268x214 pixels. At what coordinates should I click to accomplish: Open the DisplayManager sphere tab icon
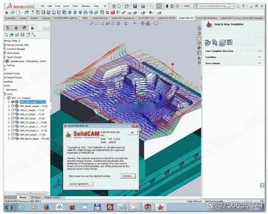(24, 28)
